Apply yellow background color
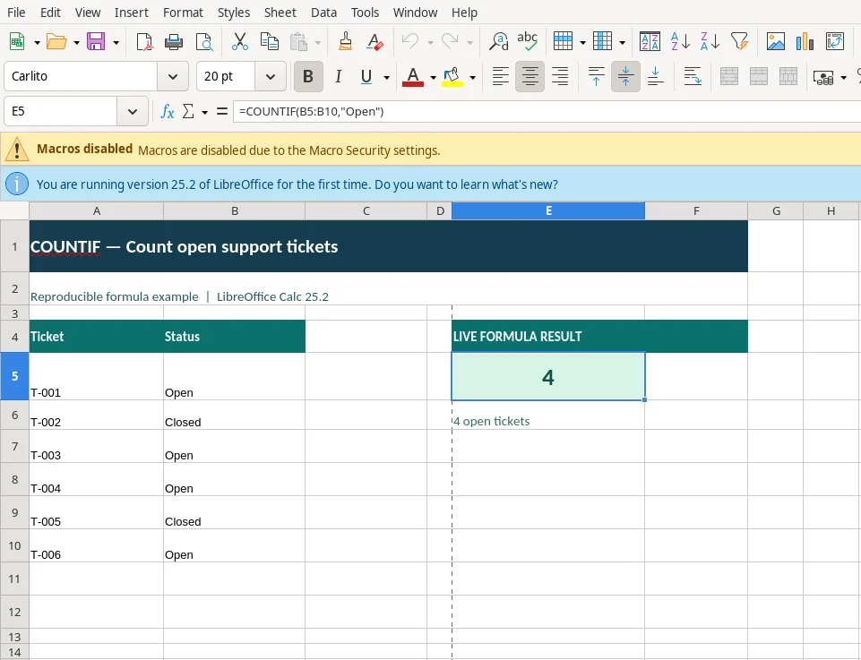 [x=452, y=76]
